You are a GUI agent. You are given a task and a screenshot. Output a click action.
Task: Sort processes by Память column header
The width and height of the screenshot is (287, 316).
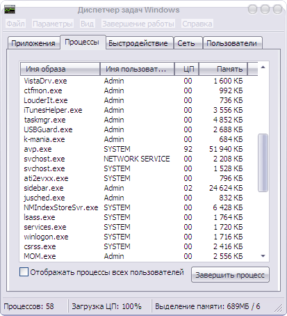point(223,69)
